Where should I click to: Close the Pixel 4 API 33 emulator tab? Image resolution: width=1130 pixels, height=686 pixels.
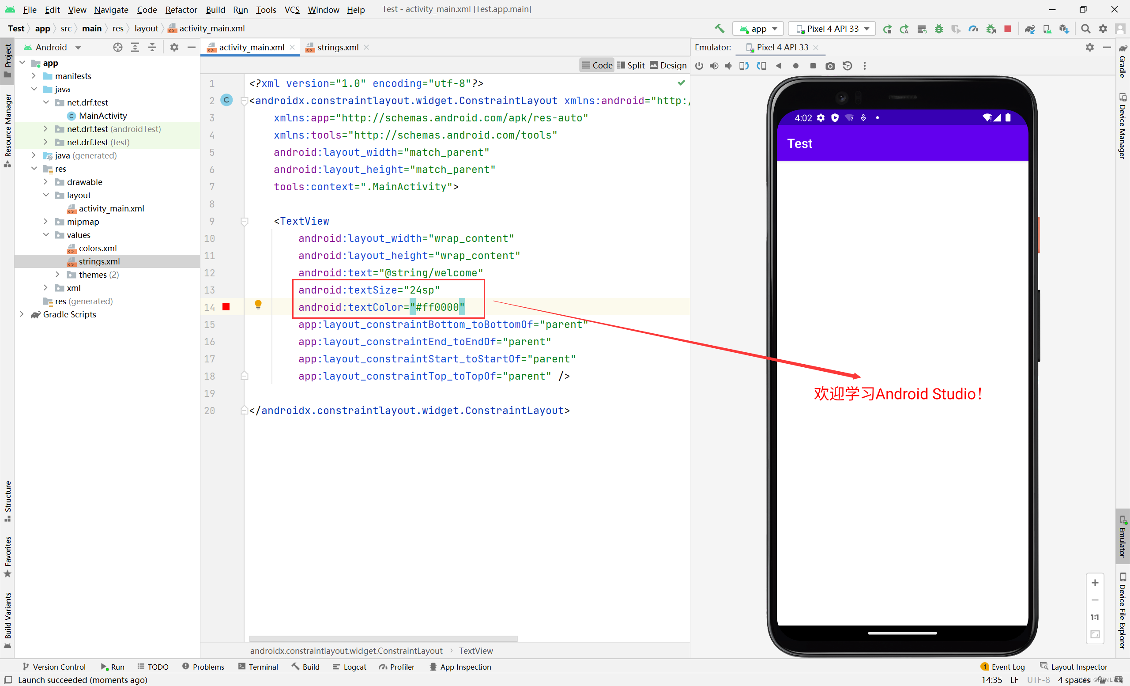pos(816,47)
